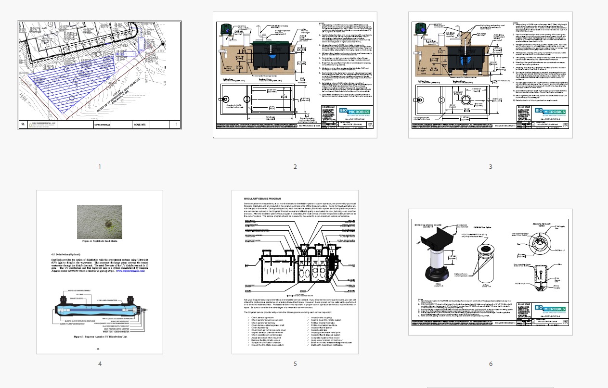Select the septic site plan page 1 thumbnail

coord(100,75)
